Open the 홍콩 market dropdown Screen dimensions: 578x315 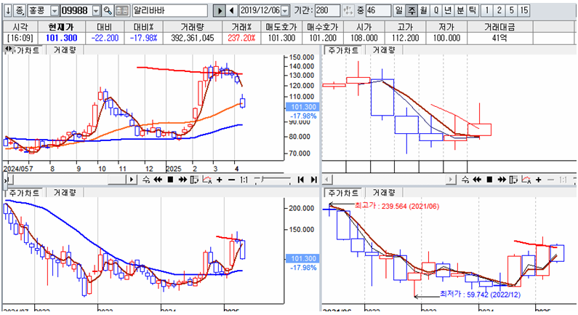[55, 11]
